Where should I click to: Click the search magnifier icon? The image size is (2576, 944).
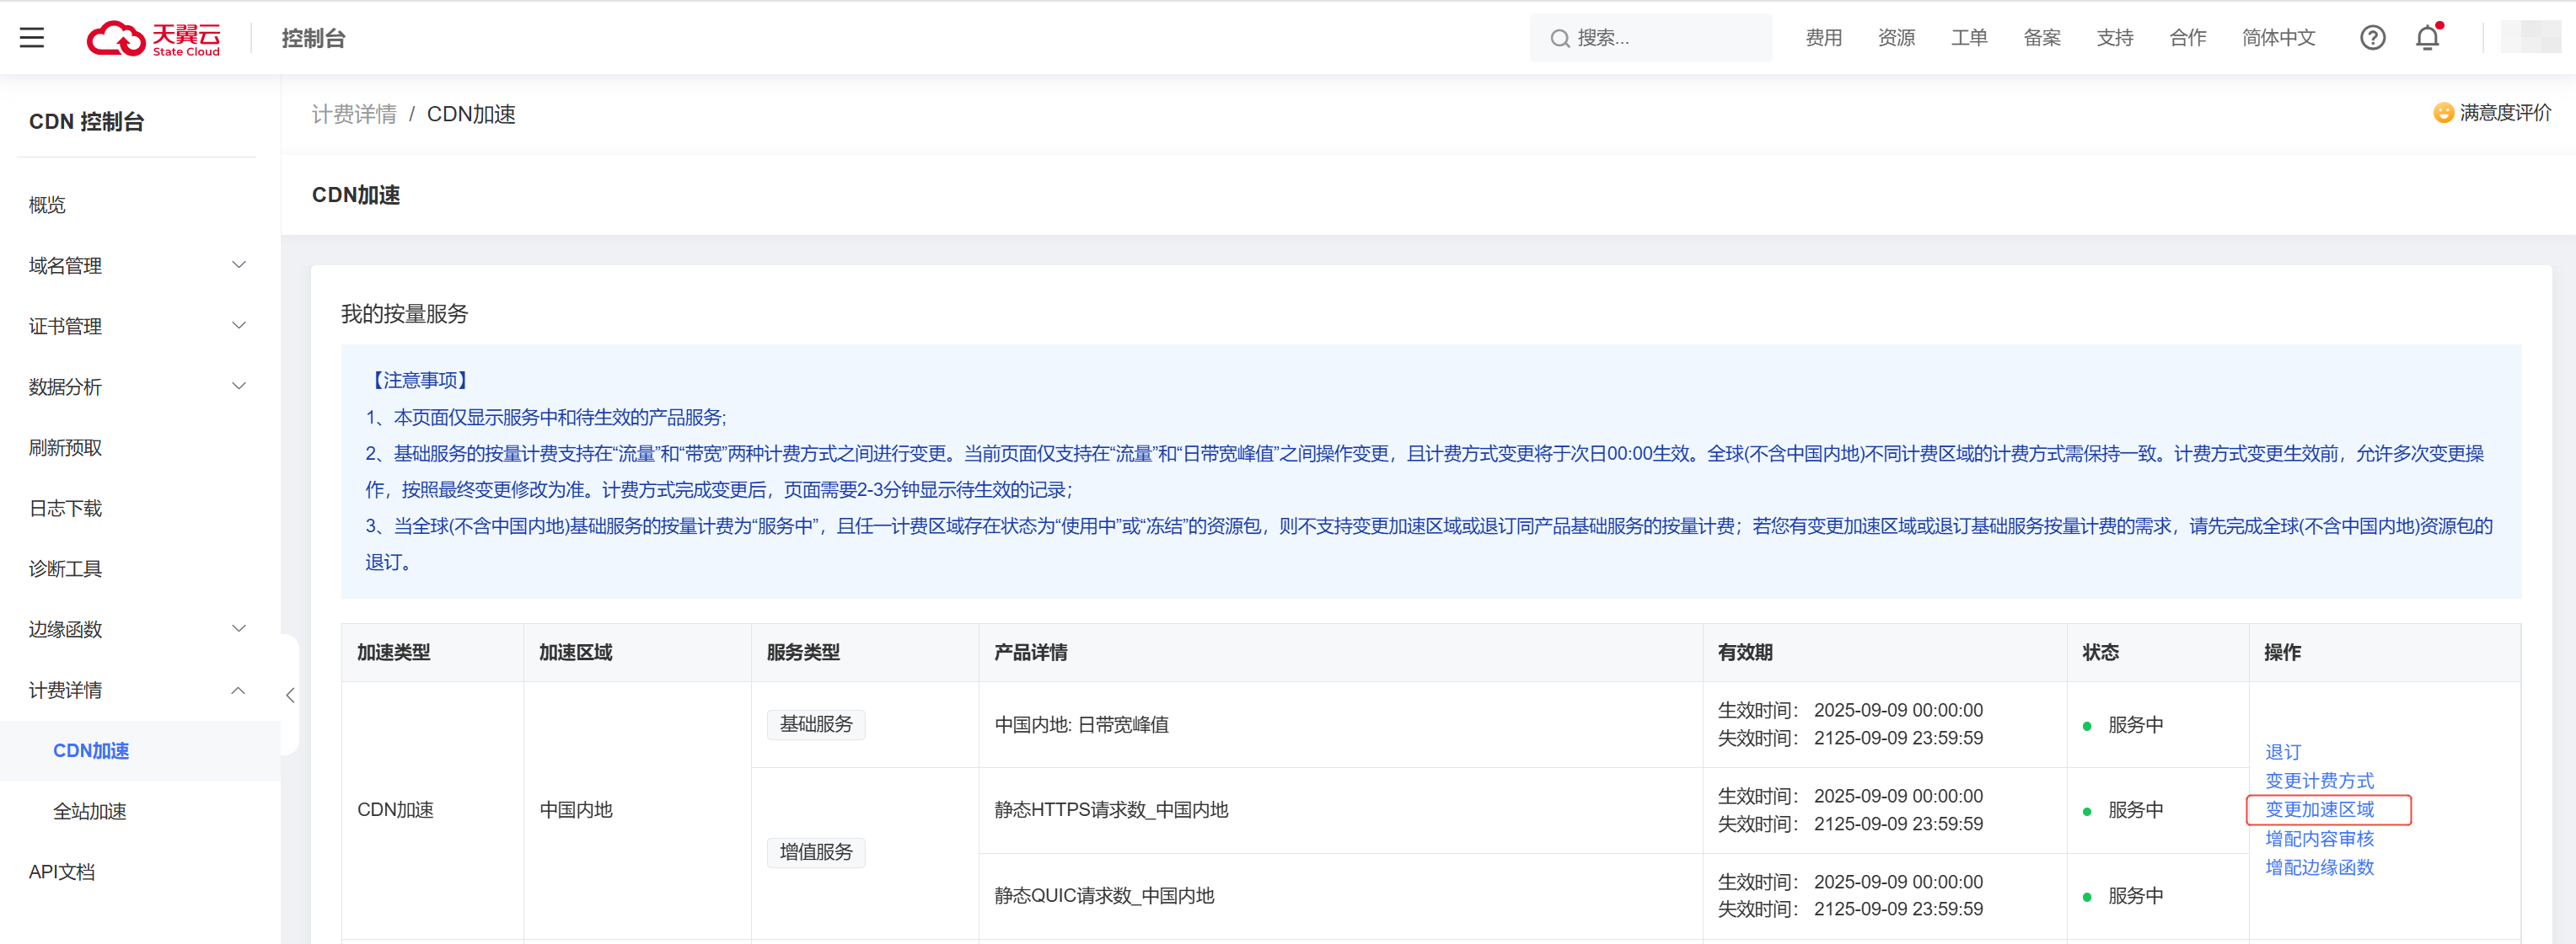(x=1559, y=39)
